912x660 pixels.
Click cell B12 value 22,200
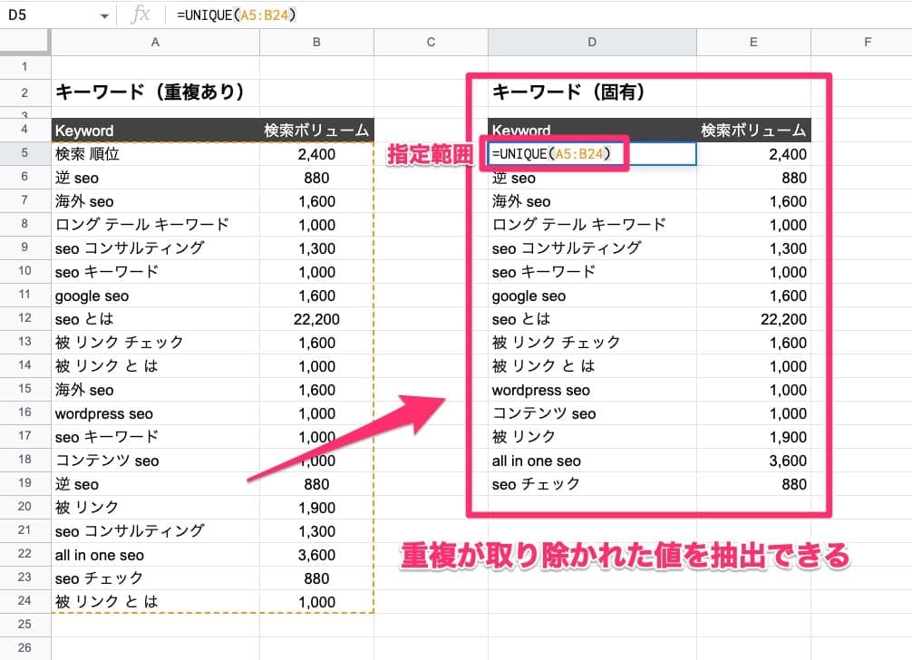point(316,318)
